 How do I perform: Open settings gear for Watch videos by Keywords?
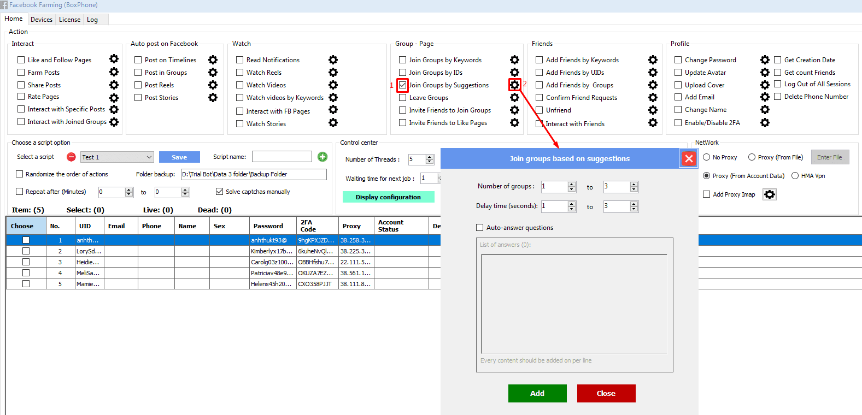tap(333, 97)
